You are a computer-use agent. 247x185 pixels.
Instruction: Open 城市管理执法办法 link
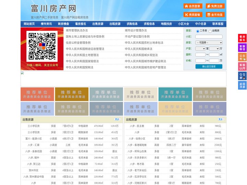click(77, 30)
